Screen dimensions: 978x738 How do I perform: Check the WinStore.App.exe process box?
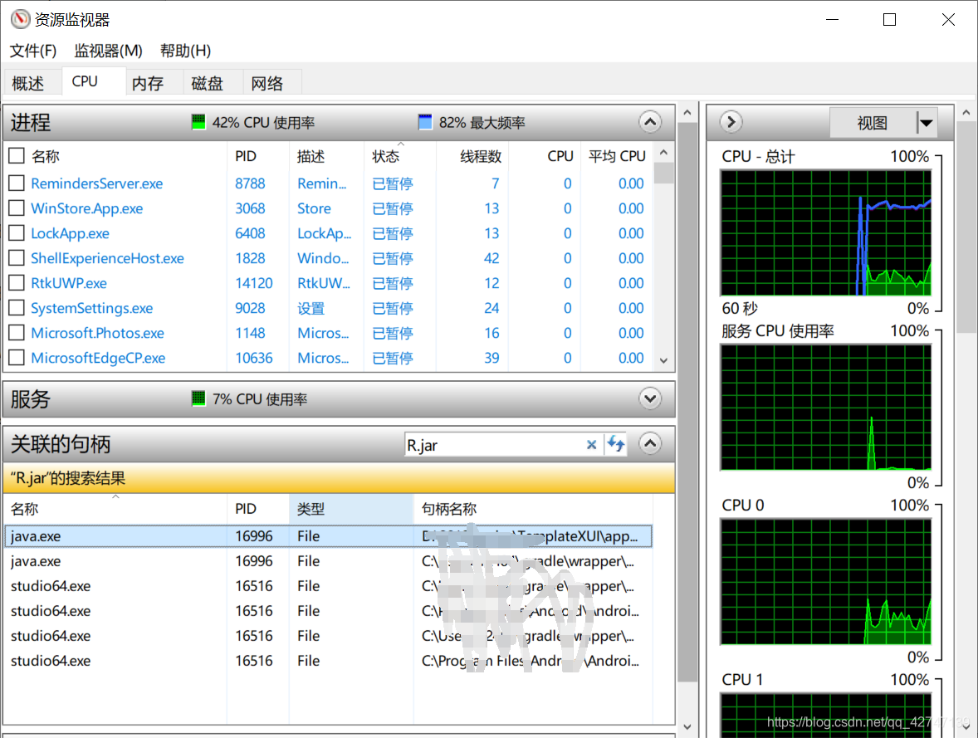[17, 208]
